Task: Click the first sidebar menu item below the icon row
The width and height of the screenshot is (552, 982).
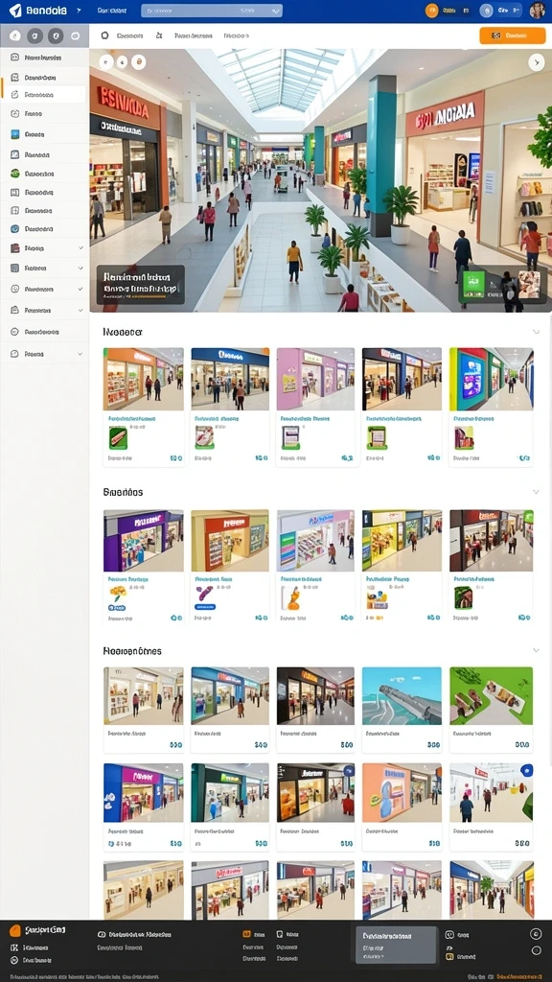Action: [x=44, y=58]
